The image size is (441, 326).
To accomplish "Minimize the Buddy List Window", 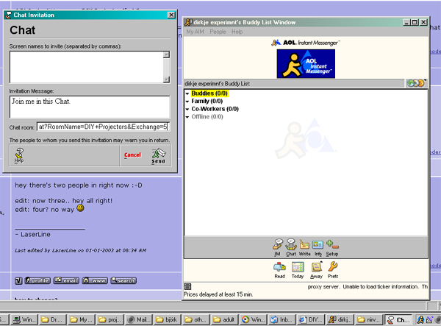I will point(406,22).
